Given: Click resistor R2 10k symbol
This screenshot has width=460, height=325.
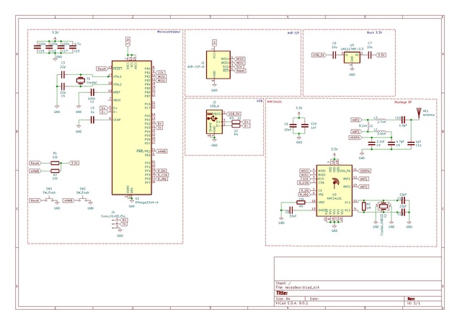Looking at the screenshot, I should click(55, 171).
